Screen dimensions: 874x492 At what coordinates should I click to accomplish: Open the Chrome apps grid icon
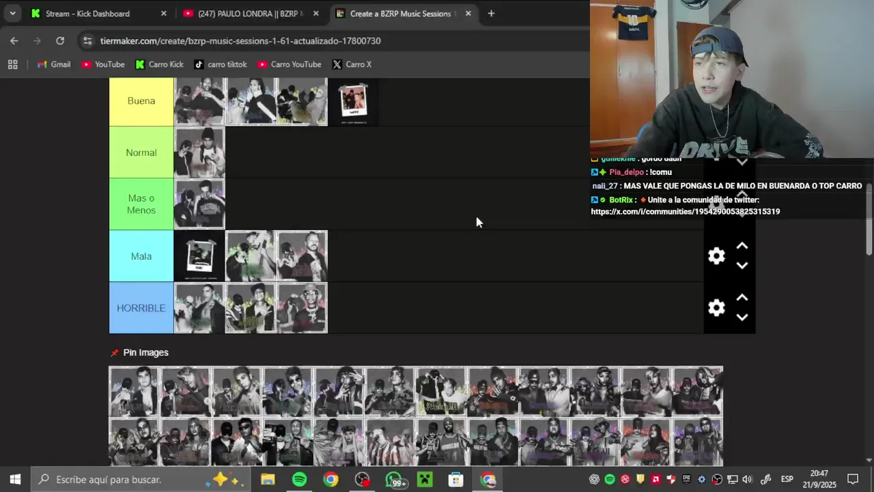12,64
